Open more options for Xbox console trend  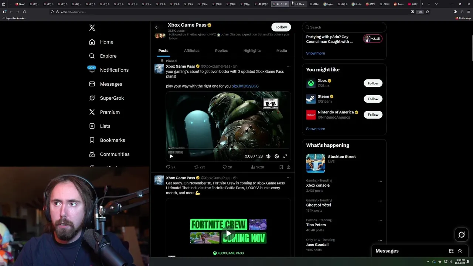pyautogui.click(x=380, y=181)
